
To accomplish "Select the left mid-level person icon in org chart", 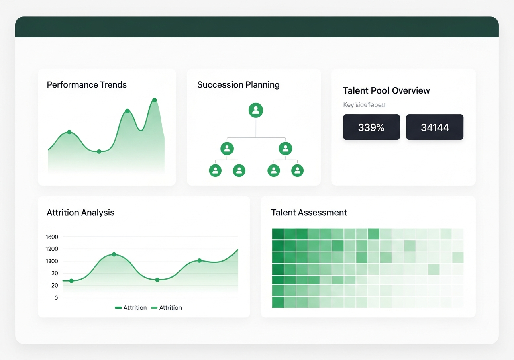I will [x=227, y=149].
